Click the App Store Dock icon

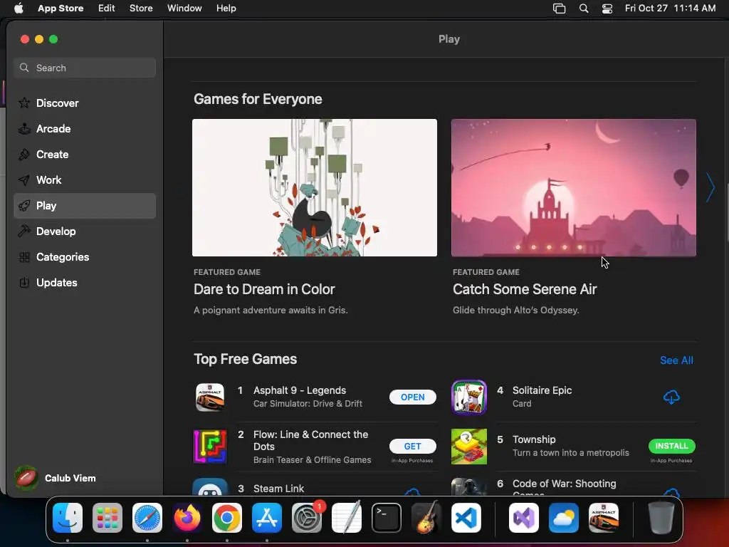267,518
